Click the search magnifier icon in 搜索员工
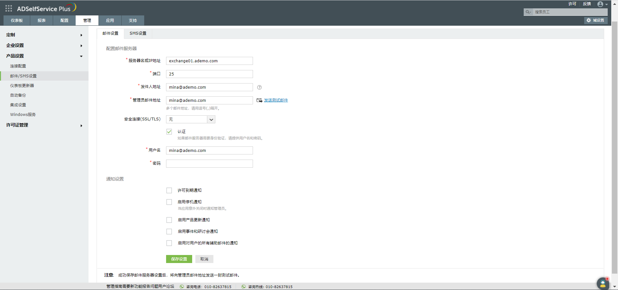Screen dimensions: 618x290 [528, 12]
